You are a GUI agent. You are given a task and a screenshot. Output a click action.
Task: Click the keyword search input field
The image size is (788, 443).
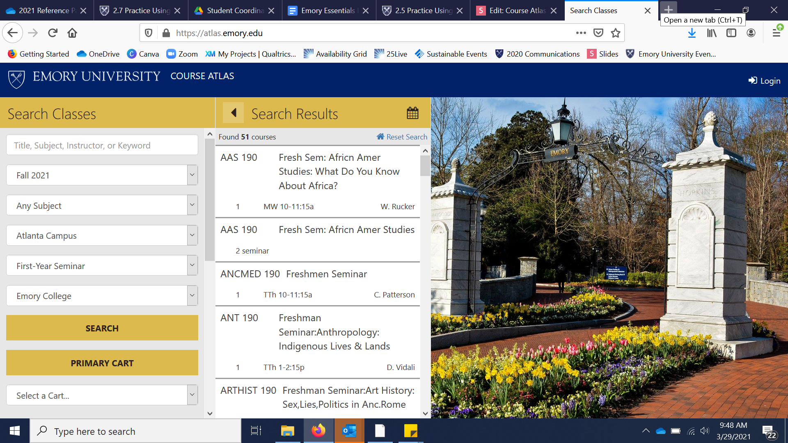102,145
